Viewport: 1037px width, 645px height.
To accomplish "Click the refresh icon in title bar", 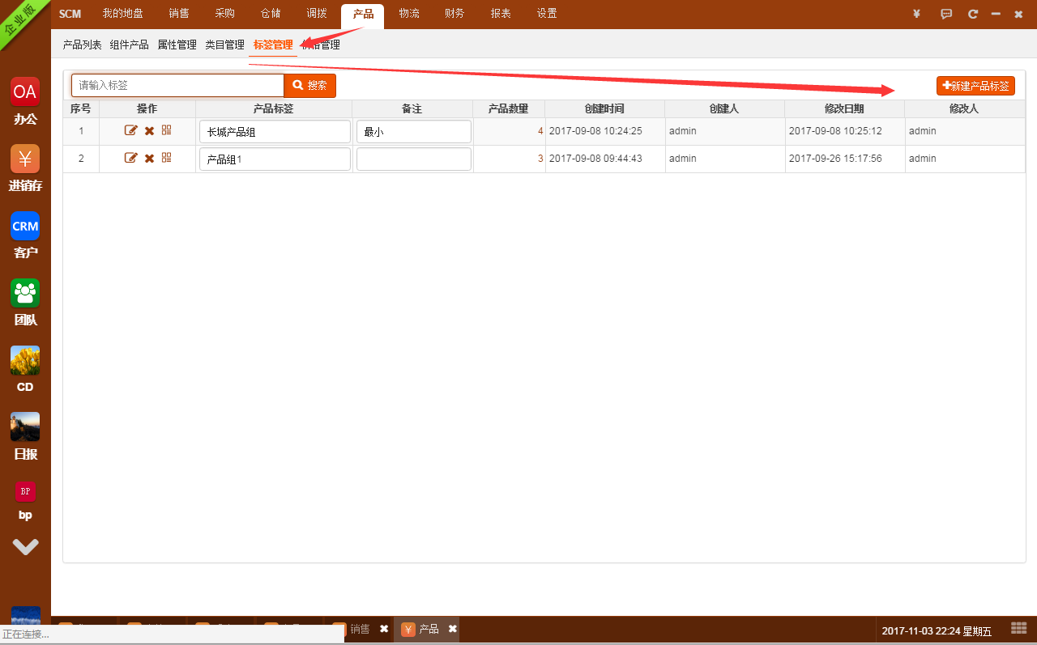I will [x=973, y=14].
